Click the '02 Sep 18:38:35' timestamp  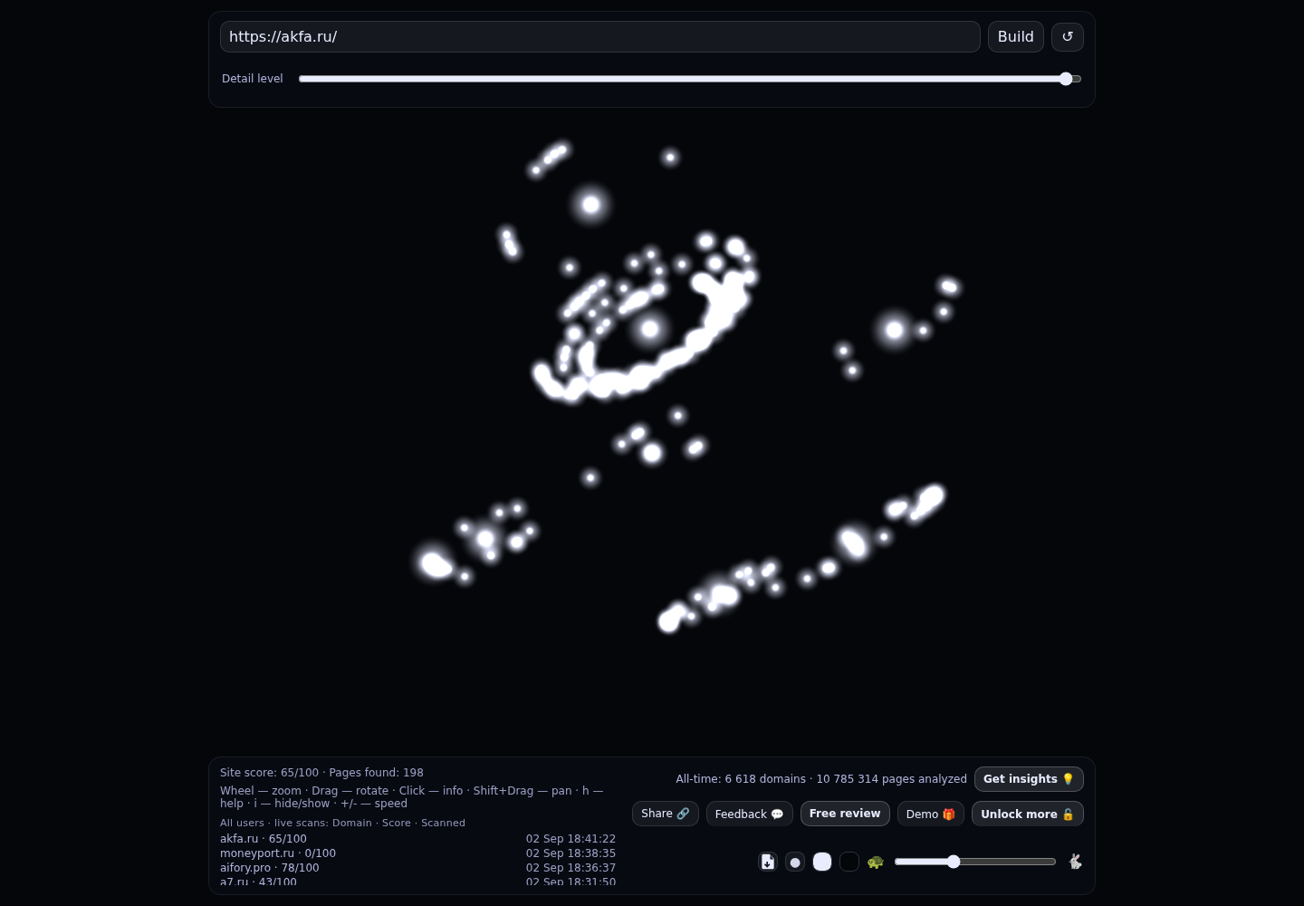570,853
